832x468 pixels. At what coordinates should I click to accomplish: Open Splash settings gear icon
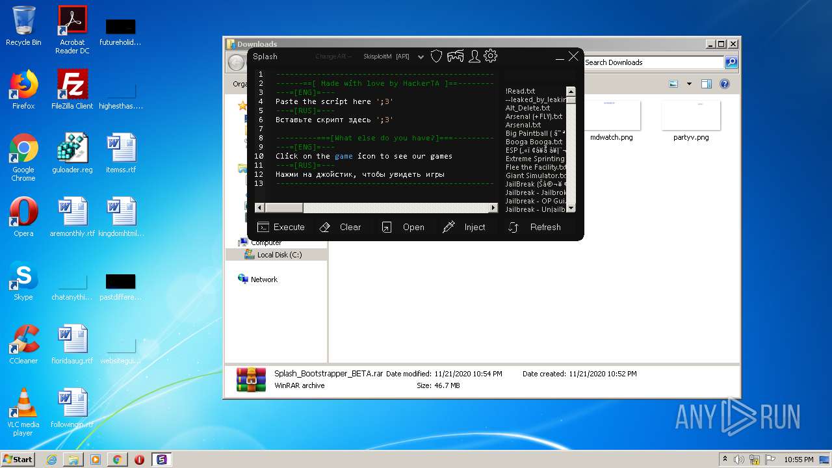coord(491,56)
